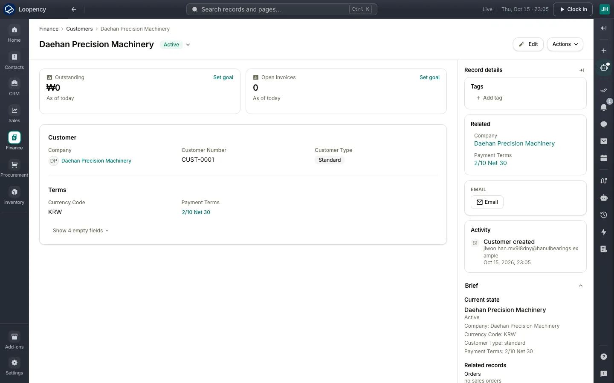614x383 pixels.
Task: Open the Sales module
Action: pyautogui.click(x=14, y=114)
